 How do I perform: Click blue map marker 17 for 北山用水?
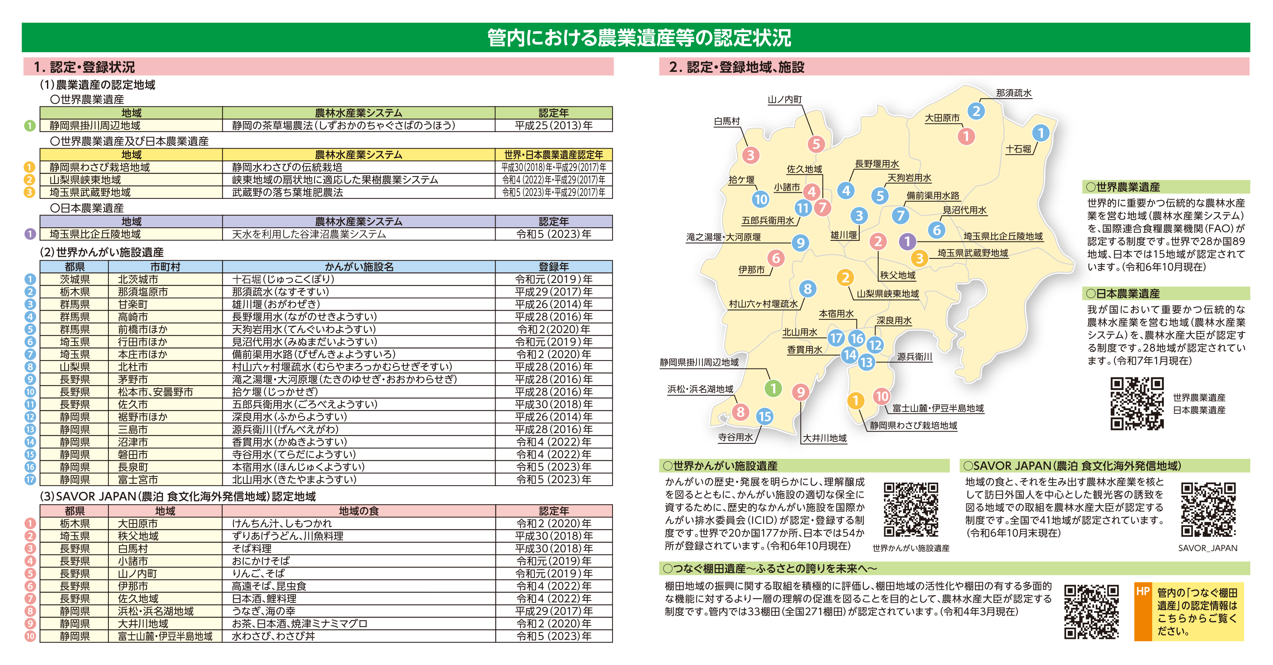[836, 338]
